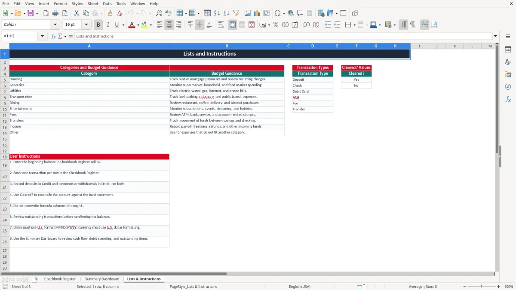Open Borders dropdown arrow
The image size is (516, 290).
click(354, 25)
